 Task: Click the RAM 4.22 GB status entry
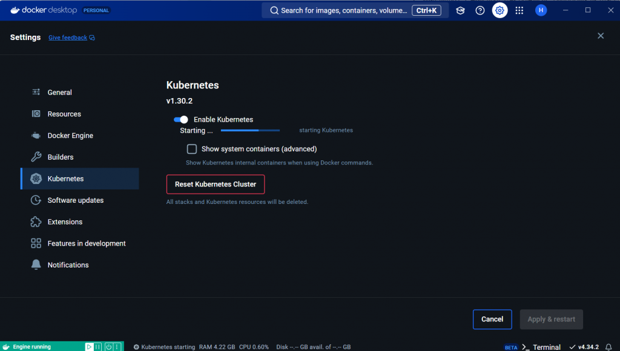click(x=217, y=347)
